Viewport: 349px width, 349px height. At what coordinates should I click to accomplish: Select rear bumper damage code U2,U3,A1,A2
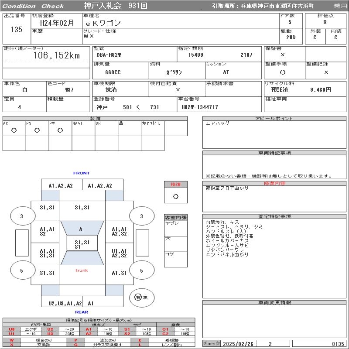click(x=65, y=303)
